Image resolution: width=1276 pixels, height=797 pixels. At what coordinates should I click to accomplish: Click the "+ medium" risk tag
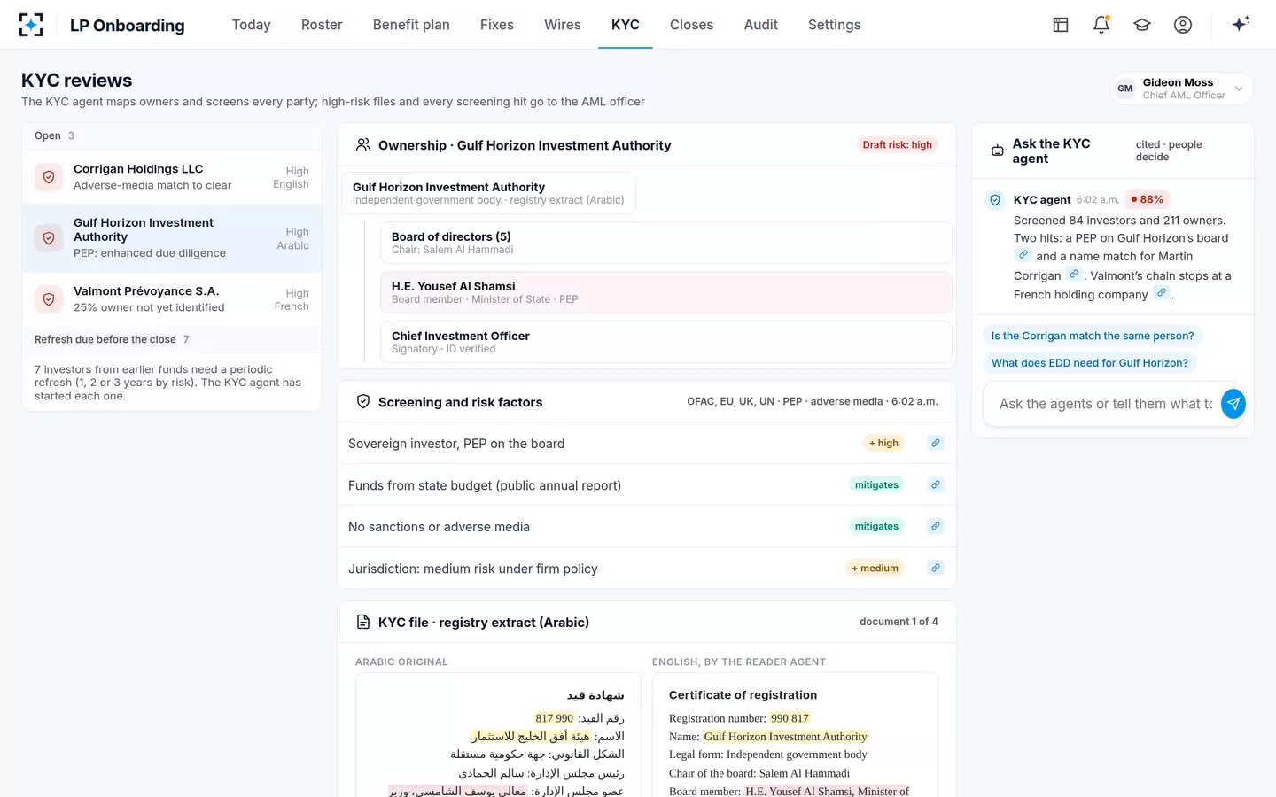point(875,568)
